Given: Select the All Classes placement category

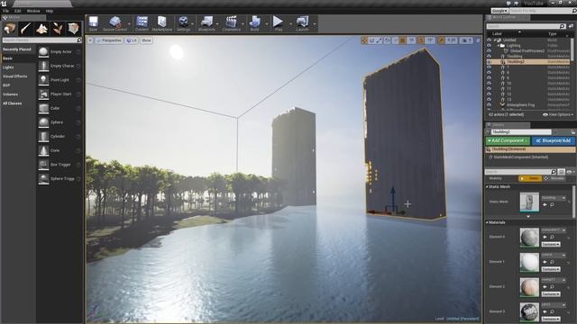Looking at the screenshot, I should tap(18, 103).
